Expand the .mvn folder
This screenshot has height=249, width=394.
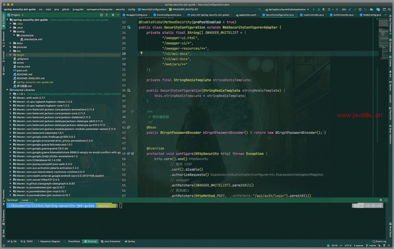(11, 28)
